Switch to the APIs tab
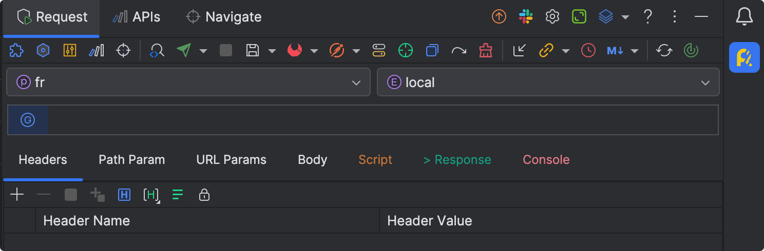This screenshot has height=251, width=764. (x=137, y=17)
